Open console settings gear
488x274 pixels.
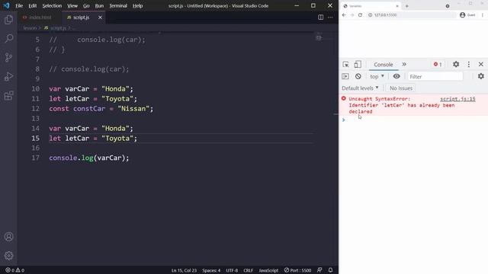[x=481, y=76]
